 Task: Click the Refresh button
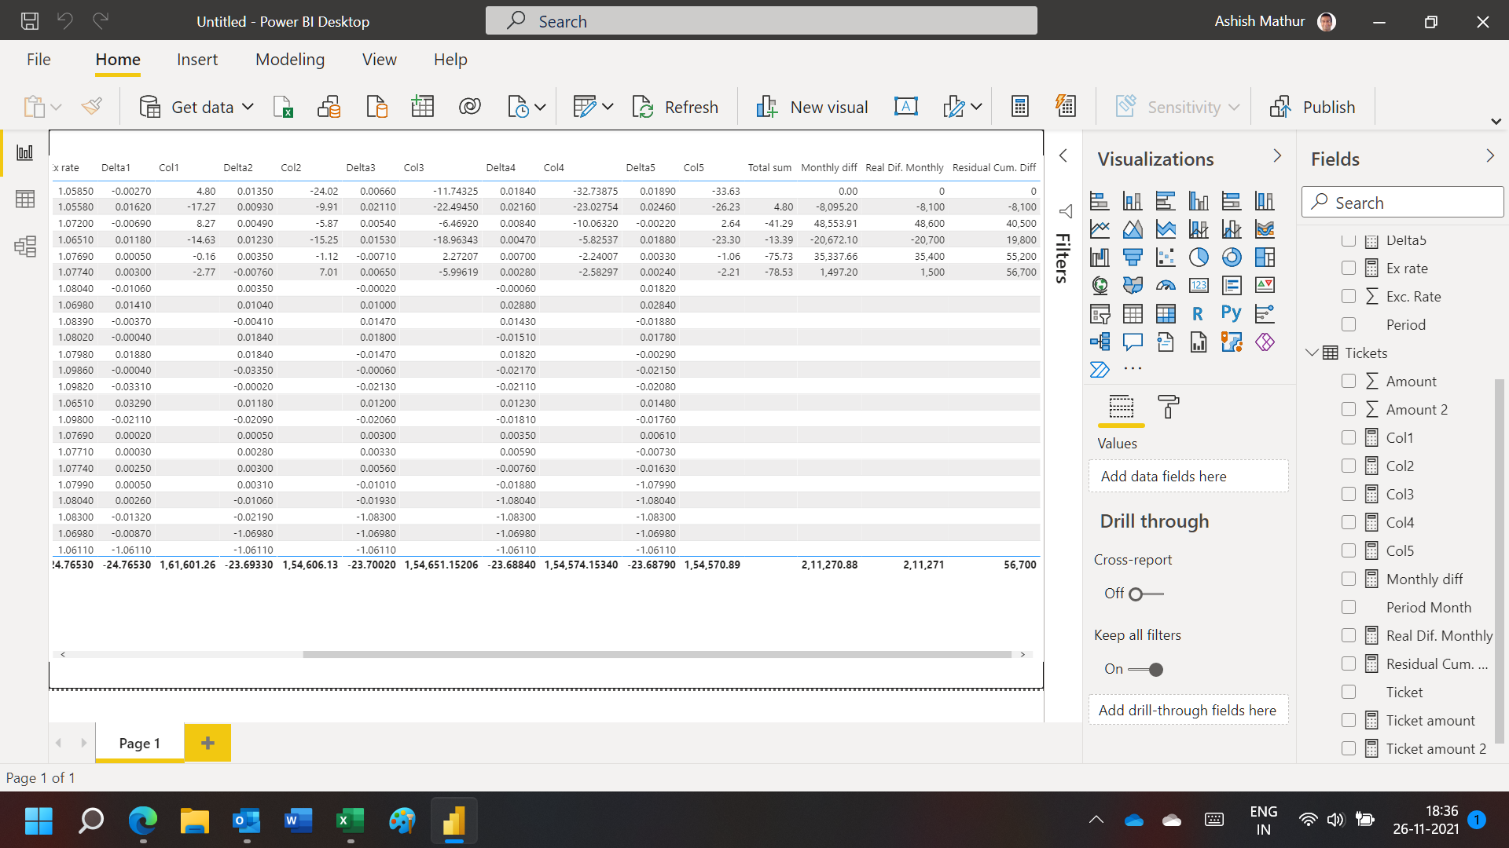coord(675,107)
